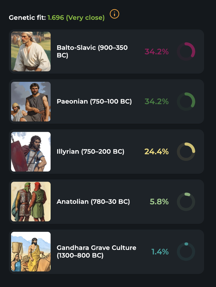The height and width of the screenshot is (287, 216).
Task: Select the Paeonian (750–100 BC) label
Action: coord(94,102)
